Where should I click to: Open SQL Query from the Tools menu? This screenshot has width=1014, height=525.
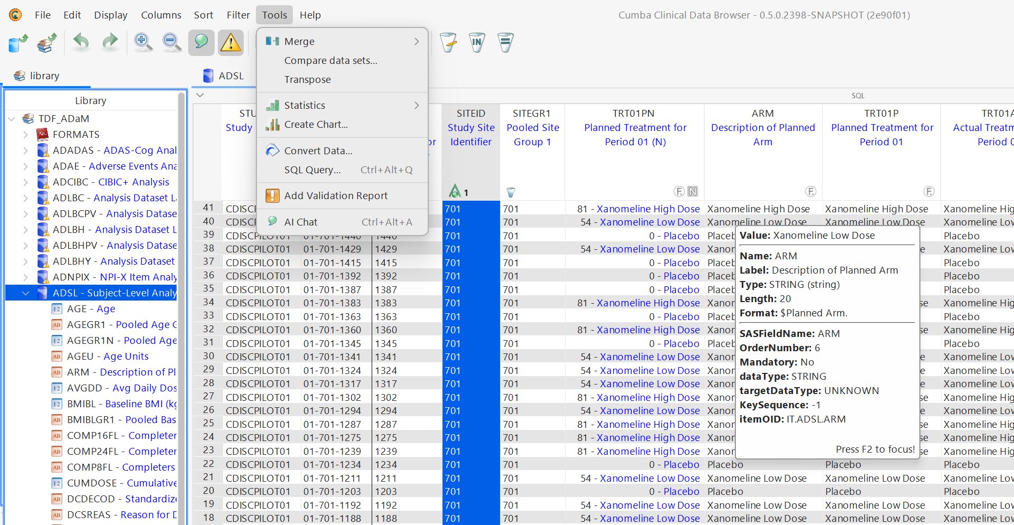tap(342, 170)
